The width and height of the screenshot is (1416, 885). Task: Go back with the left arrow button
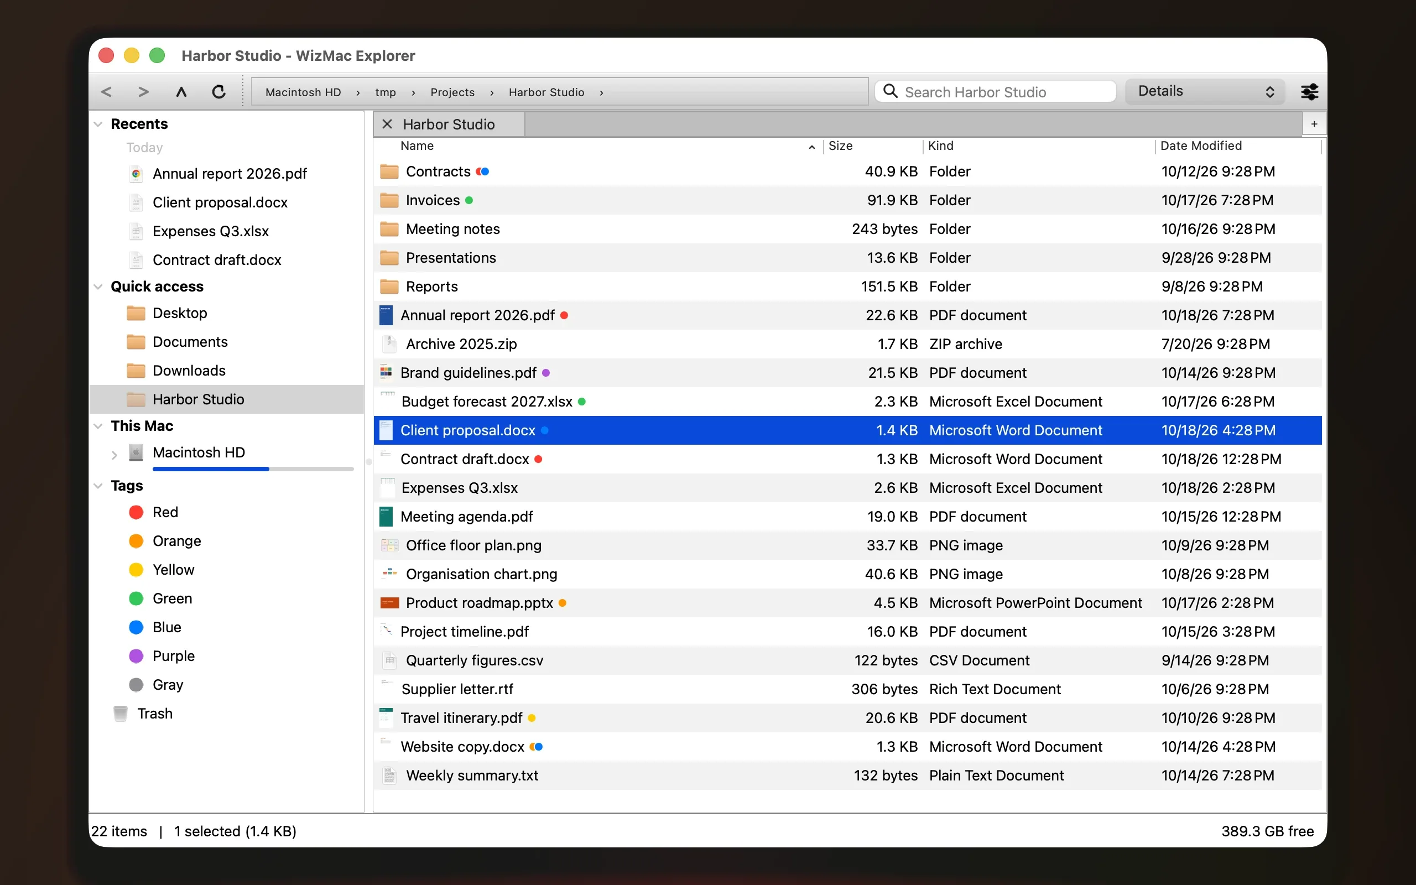point(107,92)
